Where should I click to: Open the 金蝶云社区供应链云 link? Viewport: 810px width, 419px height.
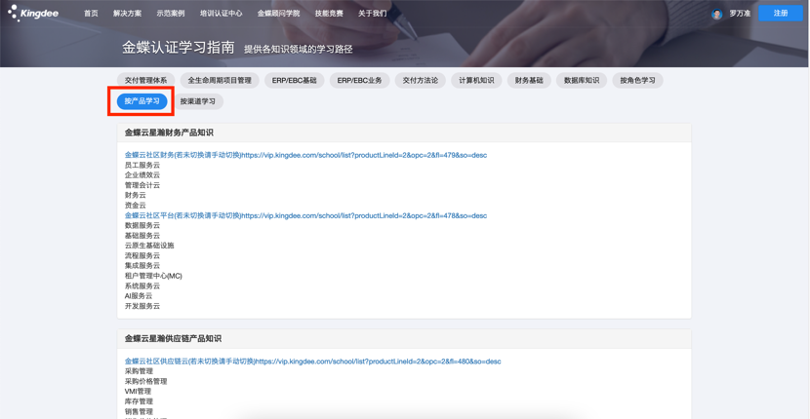[312, 362]
